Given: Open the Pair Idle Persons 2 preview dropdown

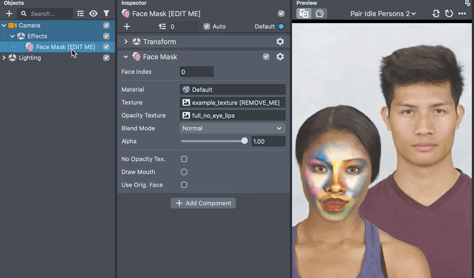Looking at the screenshot, I should pyautogui.click(x=383, y=13).
